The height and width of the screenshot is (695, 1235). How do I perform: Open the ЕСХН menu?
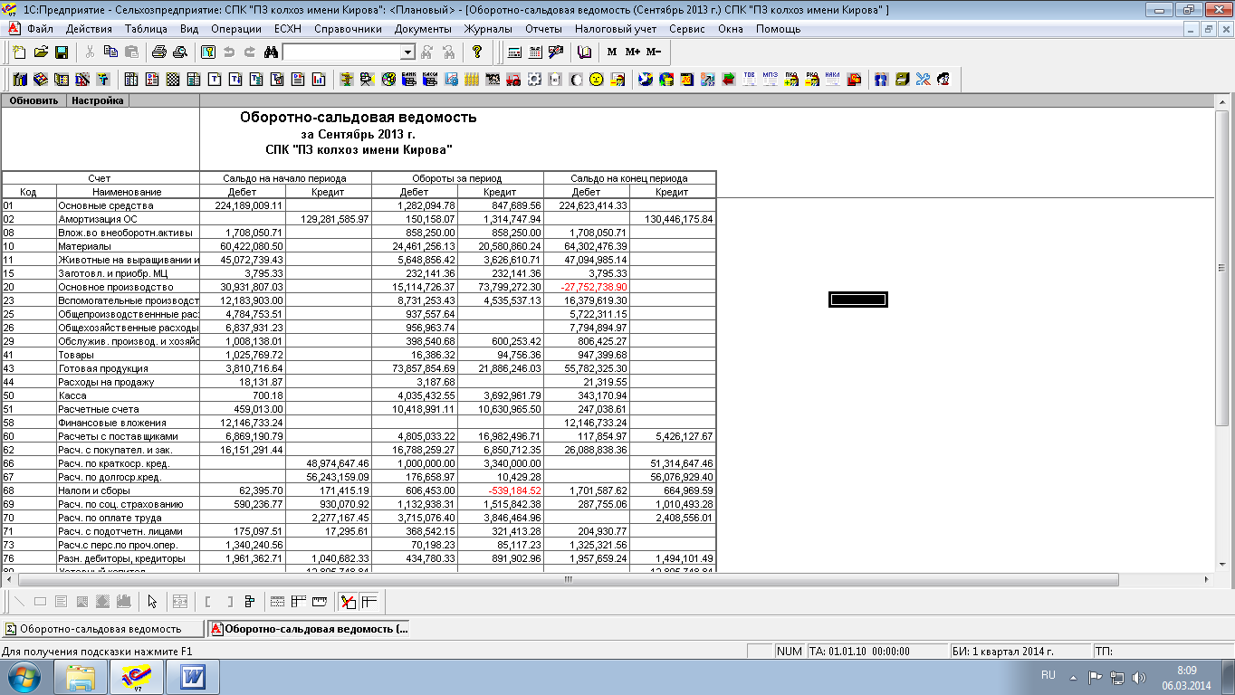[287, 29]
